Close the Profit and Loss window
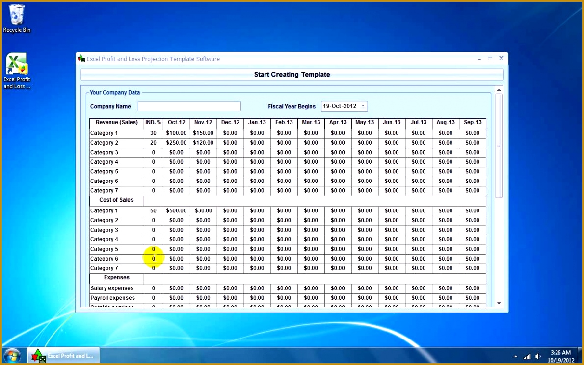 501,58
